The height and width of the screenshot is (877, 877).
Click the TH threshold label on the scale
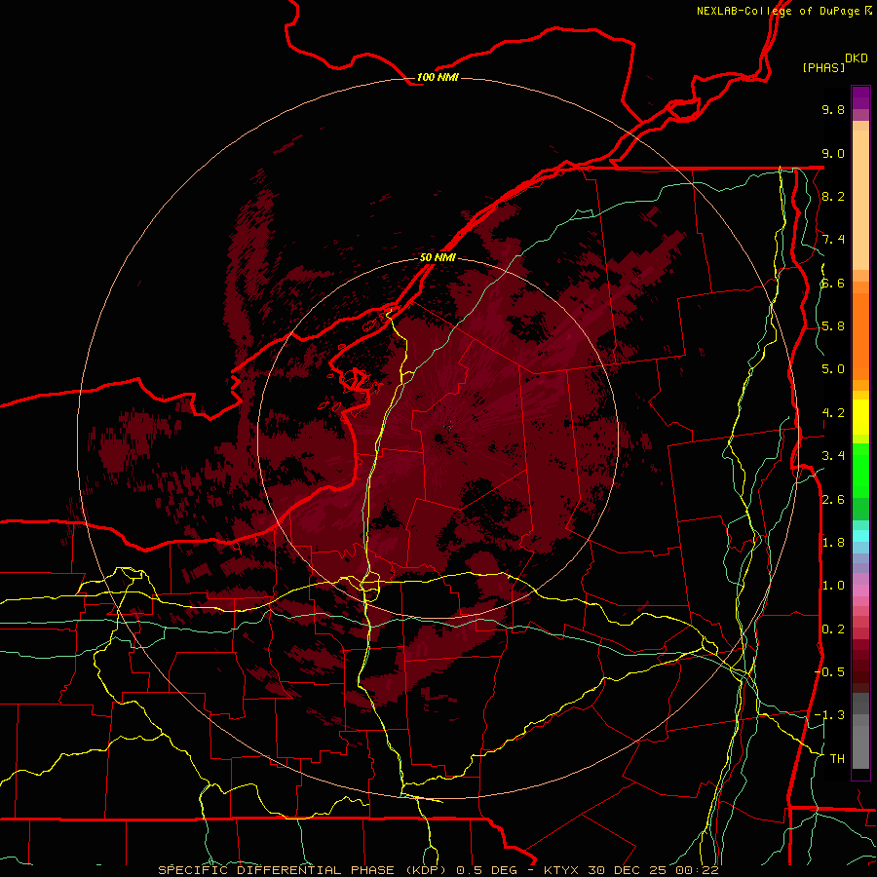(x=837, y=758)
